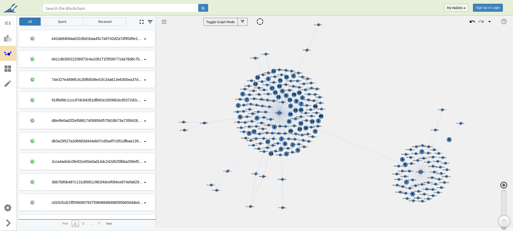Toggle the green plus on transaction 2cca4adc
513x231 pixels.
(32, 162)
